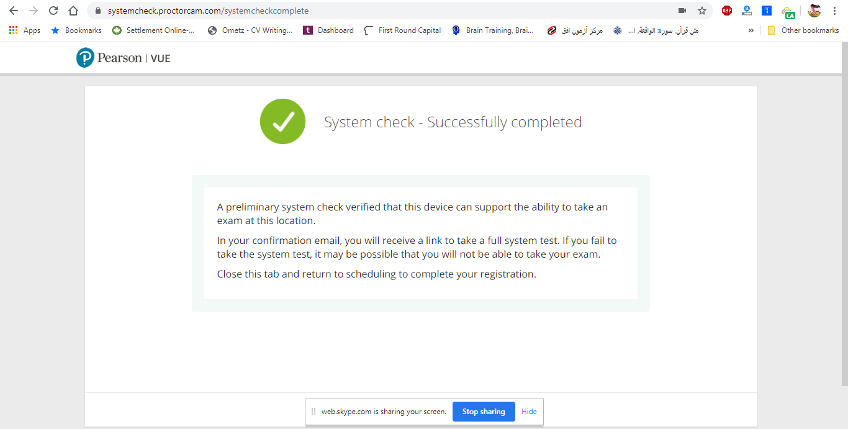The image size is (848, 429).
Task: Open the green CA extension icon
Action: (x=788, y=12)
